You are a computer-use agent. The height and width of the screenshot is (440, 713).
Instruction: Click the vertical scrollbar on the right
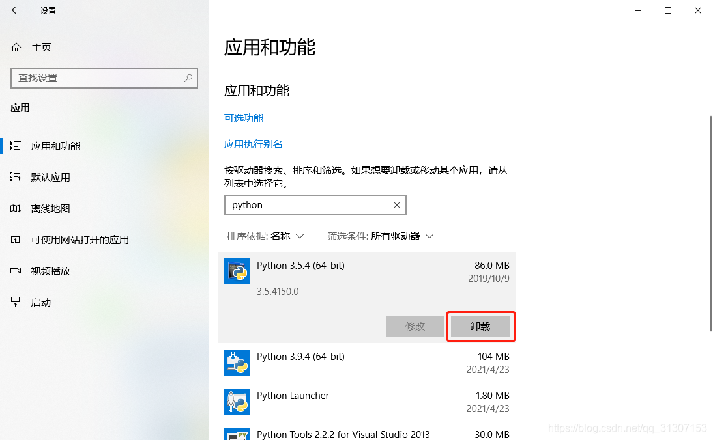[711, 224]
